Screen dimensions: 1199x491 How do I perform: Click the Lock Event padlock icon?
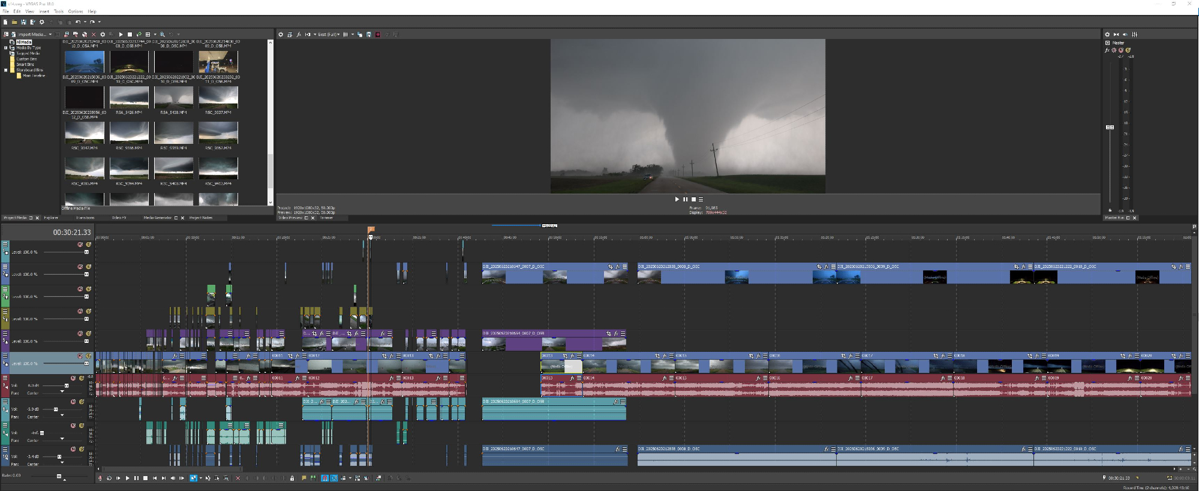point(292,478)
